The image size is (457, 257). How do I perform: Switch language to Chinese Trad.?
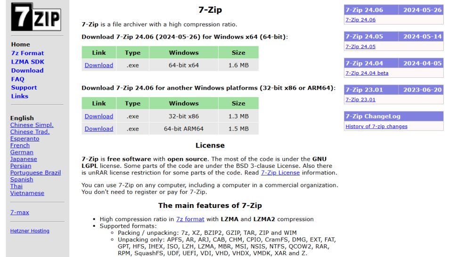30,132
